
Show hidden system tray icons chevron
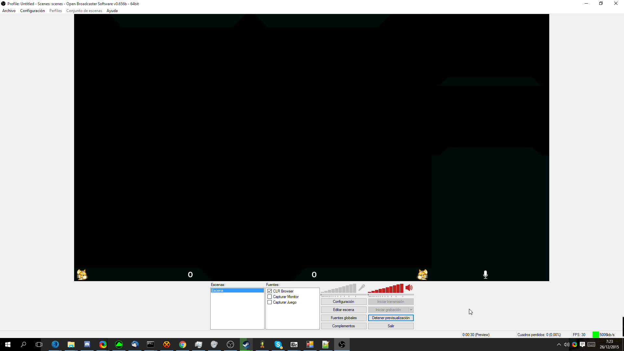pos(559,344)
